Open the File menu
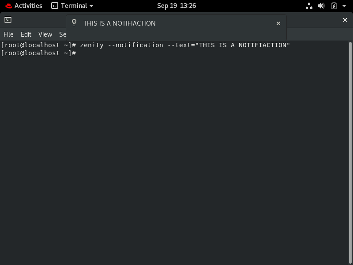353x265 pixels. (x=8, y=34)
